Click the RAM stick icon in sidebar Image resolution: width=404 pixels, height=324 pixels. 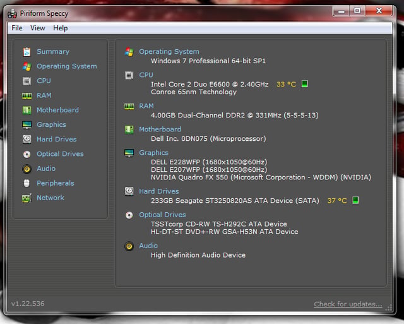coord(27,96)
